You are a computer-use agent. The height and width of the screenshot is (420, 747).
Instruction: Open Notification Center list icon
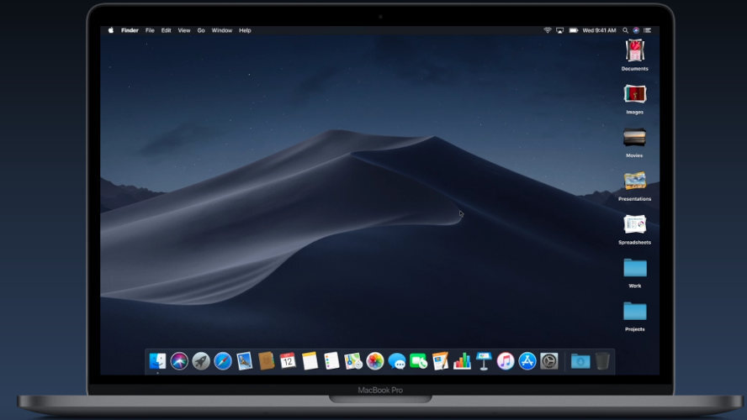648,30
